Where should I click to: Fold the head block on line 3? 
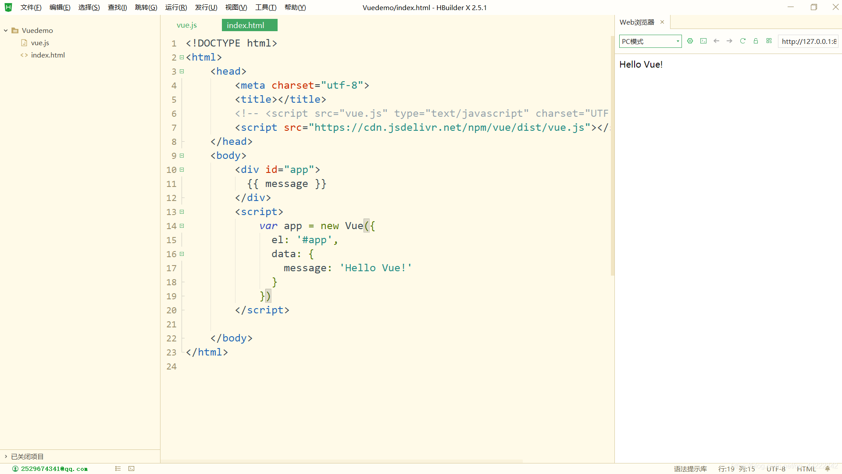182,72
